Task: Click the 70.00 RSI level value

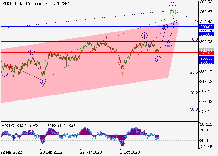Action: (x=205, y=130)
